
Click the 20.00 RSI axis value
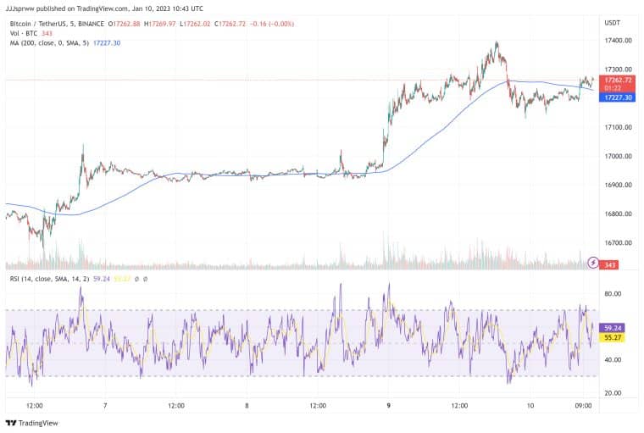[x=613, y=393]
